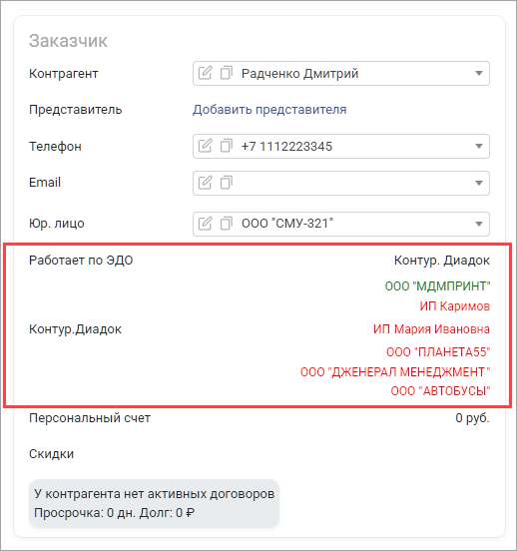Click edit icon in Юр. лицо field

coord(205,224)
